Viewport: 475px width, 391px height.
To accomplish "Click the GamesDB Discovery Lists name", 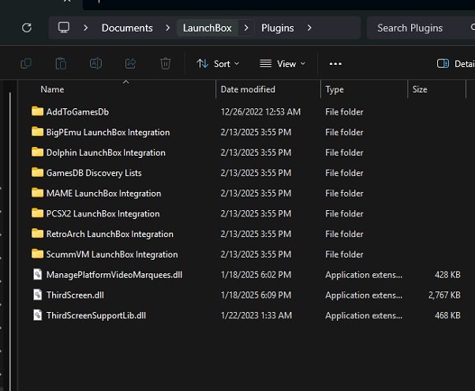I will coord(94,173).
